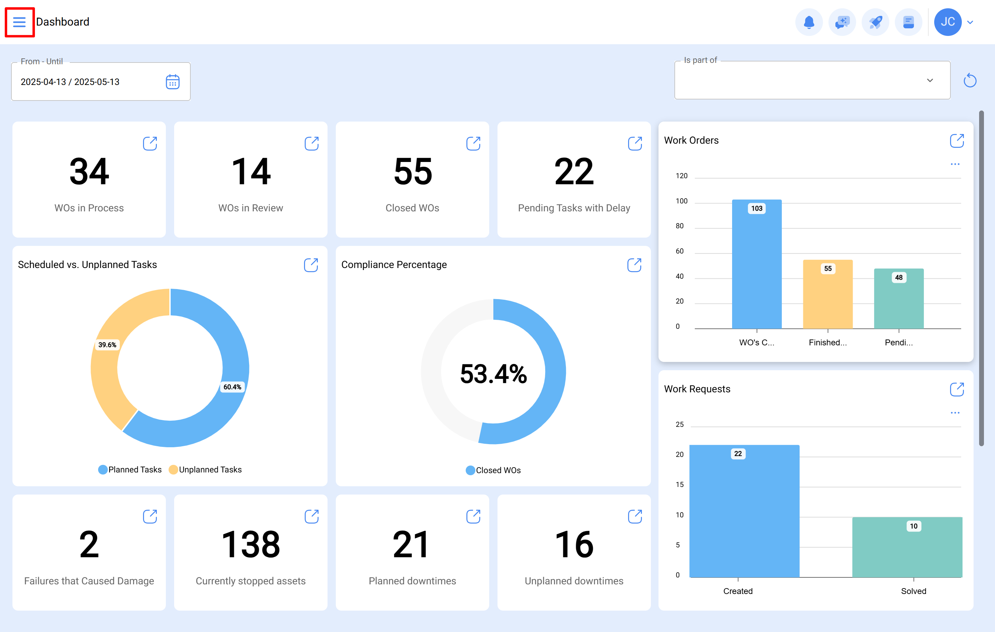Open the hamburger navigation menu

tap(19, 22)
